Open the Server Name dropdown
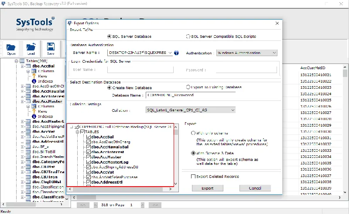Screen dimensions: 349x214 tap(170, 53)
